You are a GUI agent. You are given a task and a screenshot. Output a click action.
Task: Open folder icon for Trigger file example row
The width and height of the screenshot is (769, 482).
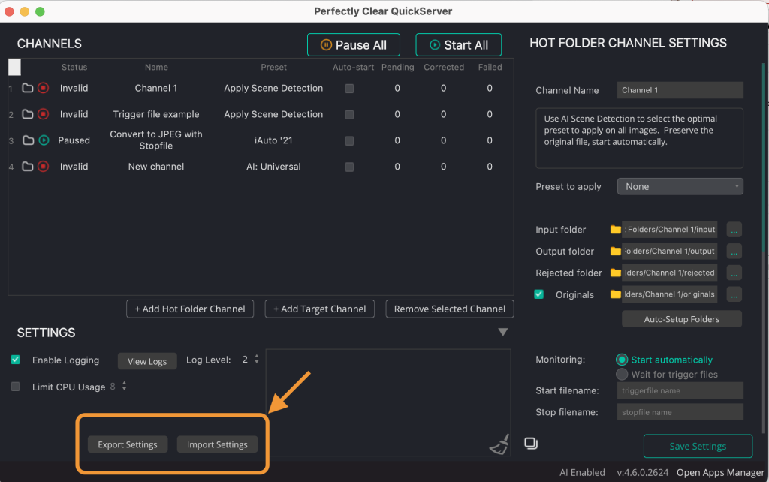click(x=28, y=114)
